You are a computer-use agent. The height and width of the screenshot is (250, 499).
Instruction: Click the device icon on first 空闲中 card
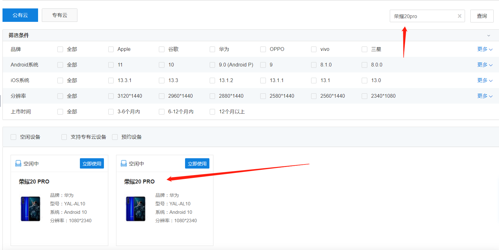click(18, 164)
